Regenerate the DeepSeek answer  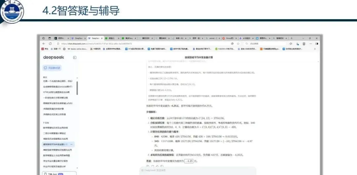tap(152, 166)
